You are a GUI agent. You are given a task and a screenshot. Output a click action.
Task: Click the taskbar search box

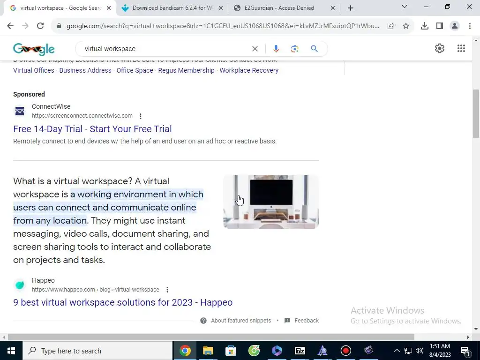(97, 351)
